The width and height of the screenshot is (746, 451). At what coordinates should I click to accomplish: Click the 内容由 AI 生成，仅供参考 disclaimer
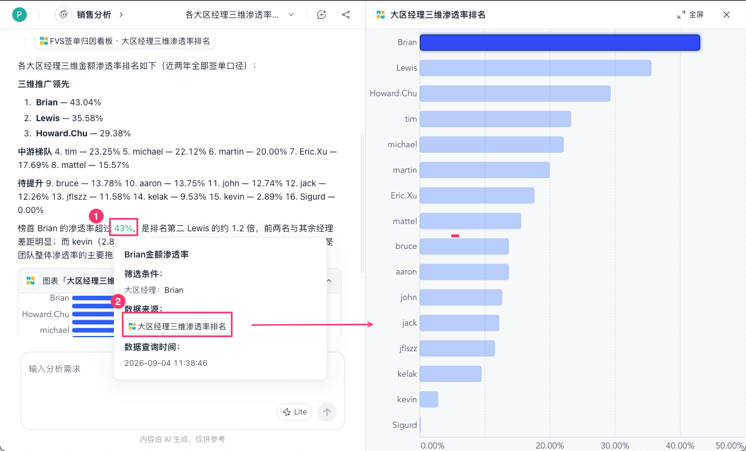[x=183, y=439]
